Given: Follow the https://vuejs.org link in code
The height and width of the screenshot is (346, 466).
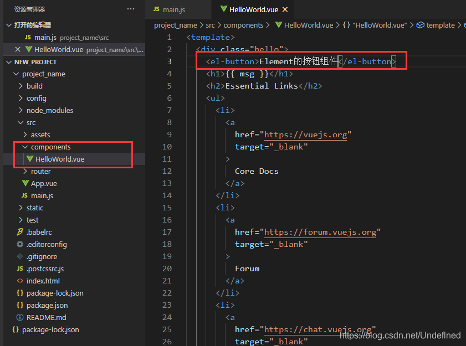Looking at the screenshot, I should tap(305, 135).
